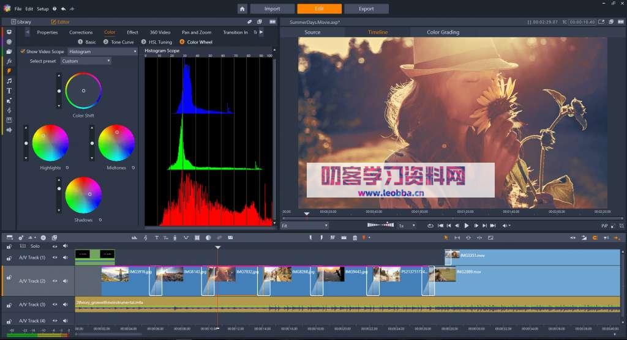Screen dimensions: 627x340
Task: Click the PiP button under preview
Action: (604, 226)
